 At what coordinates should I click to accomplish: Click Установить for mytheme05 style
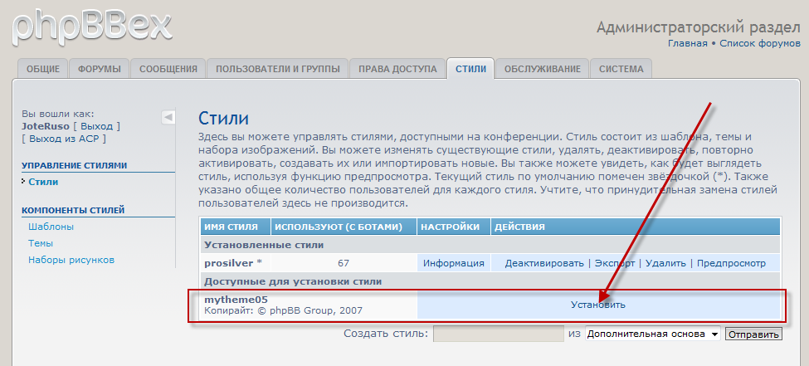(x=597, y=305)
